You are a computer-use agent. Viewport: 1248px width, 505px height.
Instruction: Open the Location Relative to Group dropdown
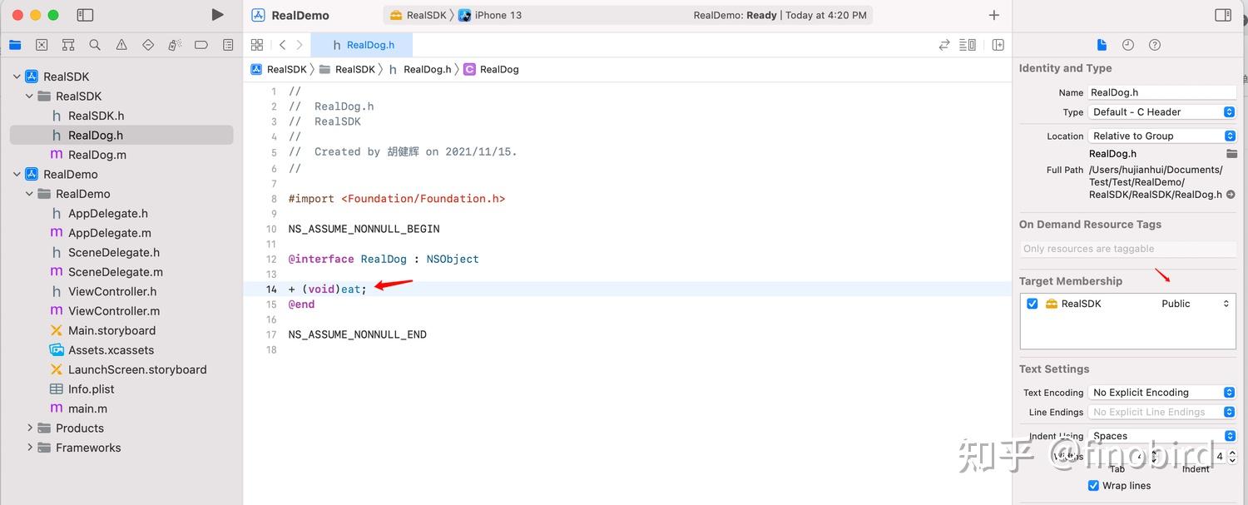[x=1162, y=136]
